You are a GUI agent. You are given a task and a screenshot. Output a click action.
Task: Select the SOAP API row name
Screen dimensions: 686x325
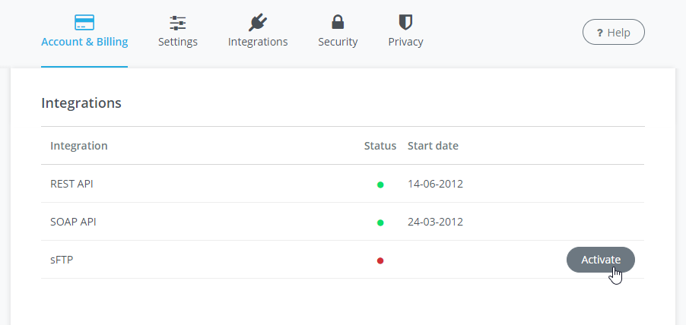click(x=73, y=222)
